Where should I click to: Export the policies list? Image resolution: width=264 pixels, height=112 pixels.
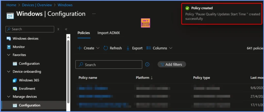[x=134, y=48]
